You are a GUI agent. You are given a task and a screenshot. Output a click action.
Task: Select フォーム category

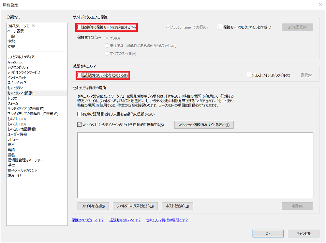coord(13,103)
